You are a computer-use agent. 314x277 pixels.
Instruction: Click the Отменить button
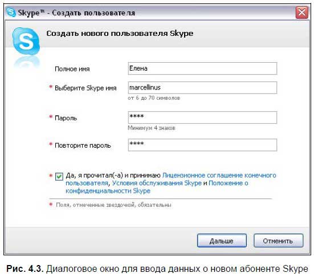pos(278,241)
